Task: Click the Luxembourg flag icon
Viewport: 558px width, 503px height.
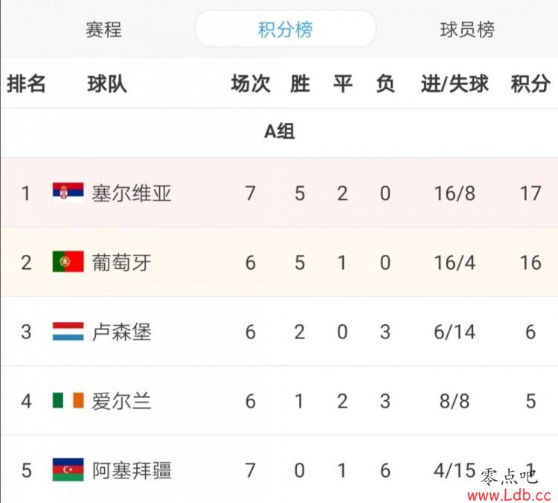Action: [x=68, y=331]
